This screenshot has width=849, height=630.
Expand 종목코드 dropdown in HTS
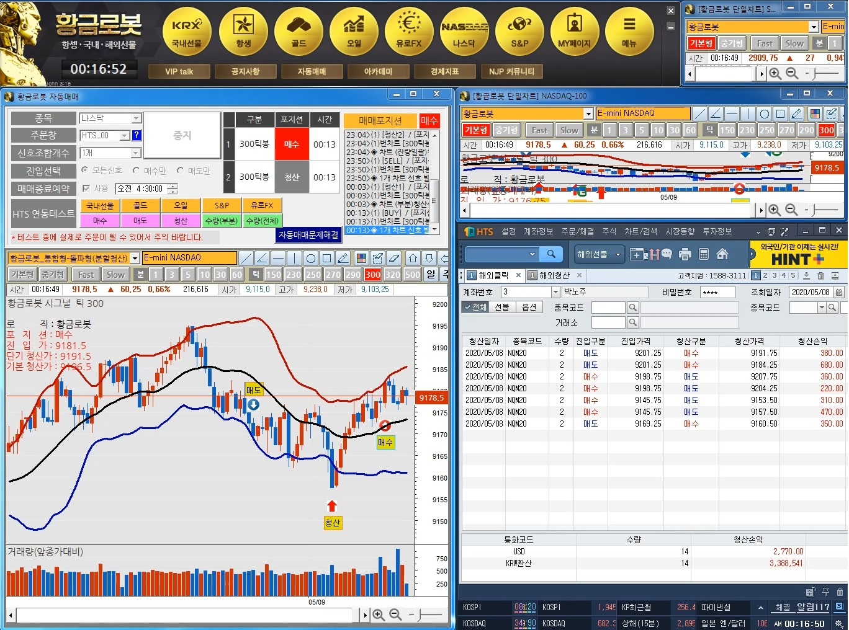[x=822, y=307]
